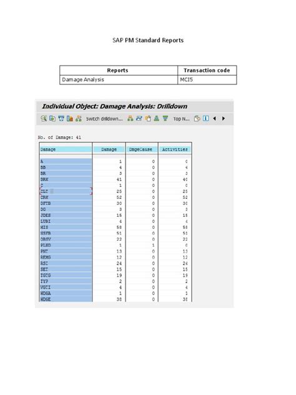Click the 'Damage Analysis' cell in Reports table

pos(119,79)
